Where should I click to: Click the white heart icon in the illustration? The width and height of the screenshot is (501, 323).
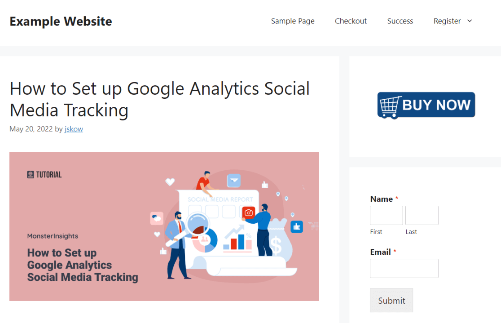point(170,182)
